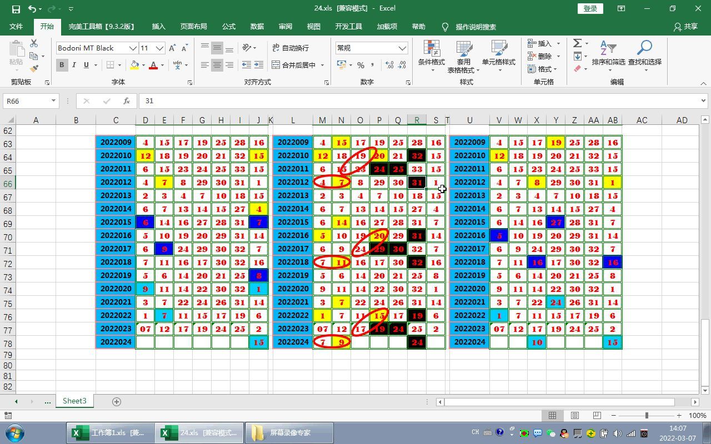Click the Cut scissors icon

[x=34, y=43]
